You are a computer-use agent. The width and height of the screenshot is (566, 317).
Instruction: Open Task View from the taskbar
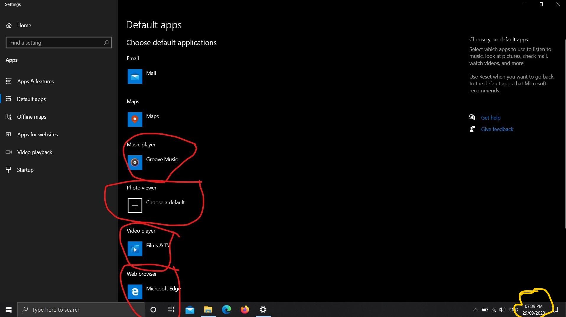click(x=171, y=310)
